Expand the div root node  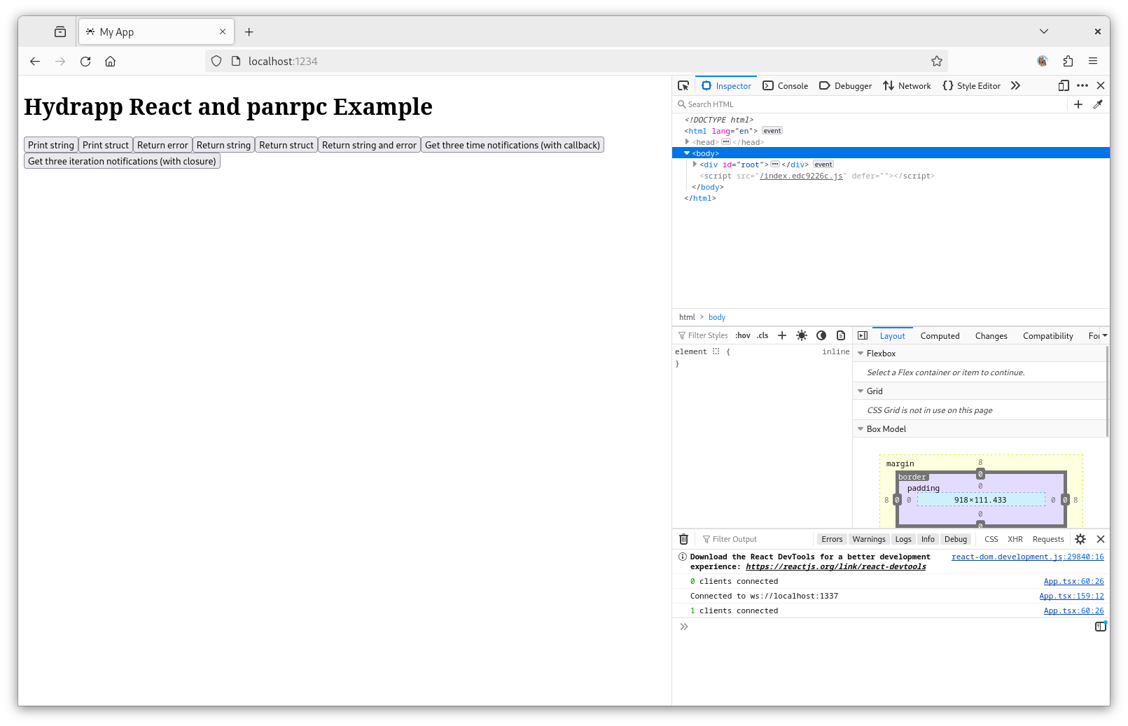click(x=695, y=165)
